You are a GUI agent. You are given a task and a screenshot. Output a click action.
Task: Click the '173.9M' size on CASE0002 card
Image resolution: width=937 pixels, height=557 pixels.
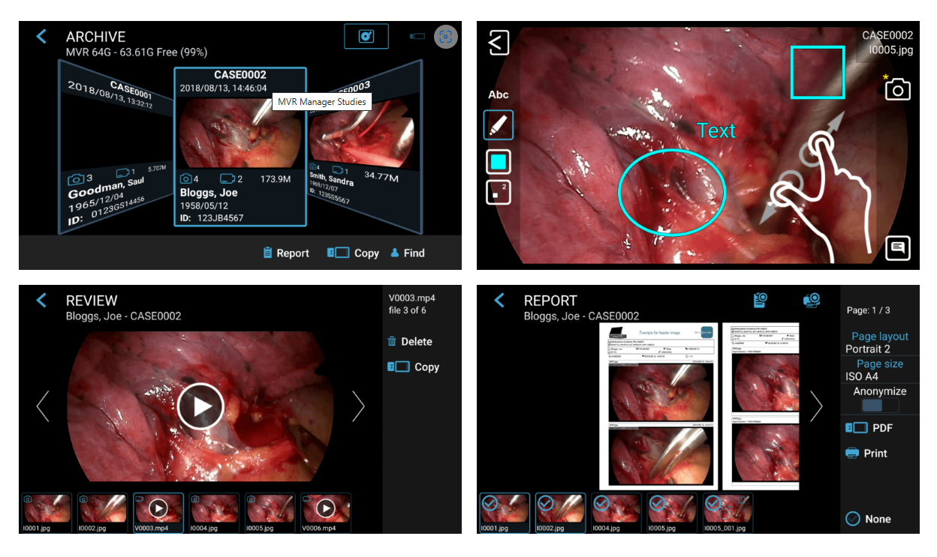(x=276, y=180)
